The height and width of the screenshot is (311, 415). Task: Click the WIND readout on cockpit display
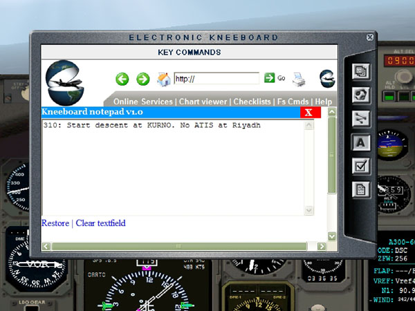(394, 300)
